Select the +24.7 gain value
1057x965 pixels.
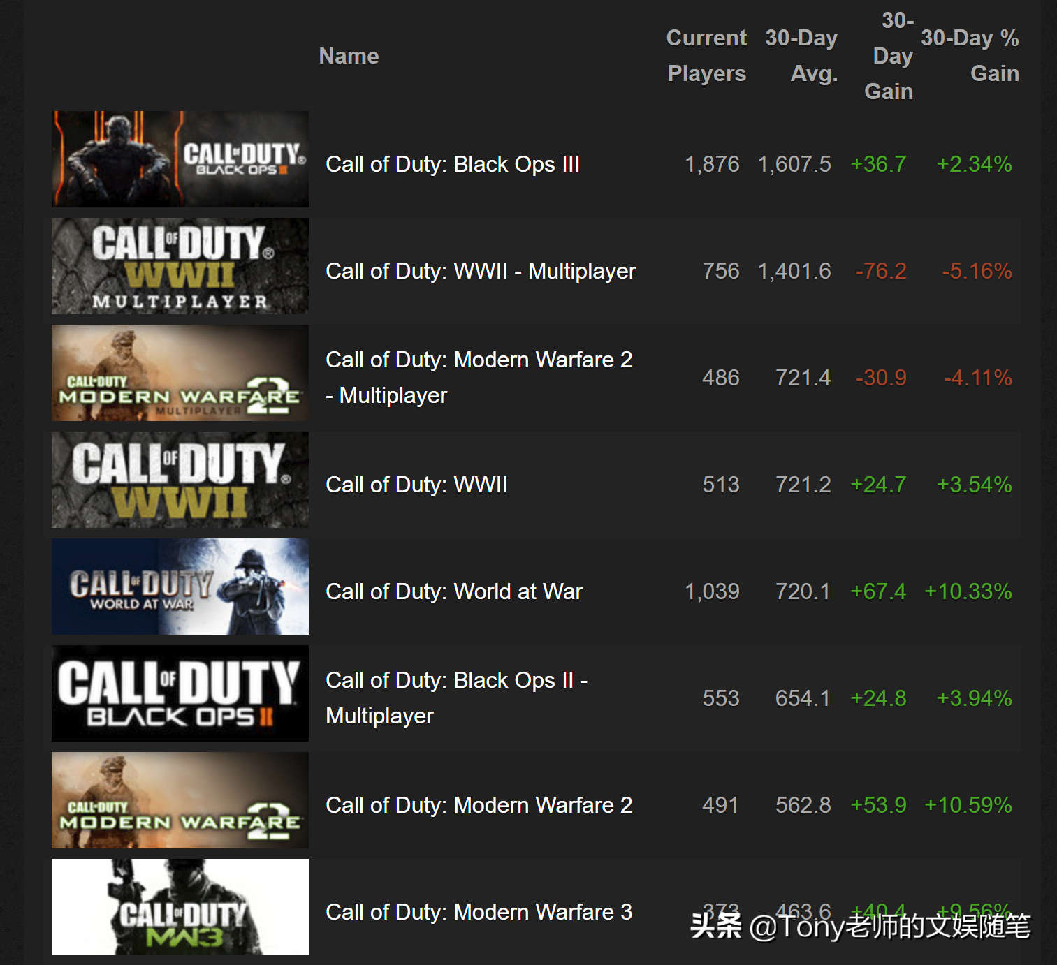tap(878, 485)
